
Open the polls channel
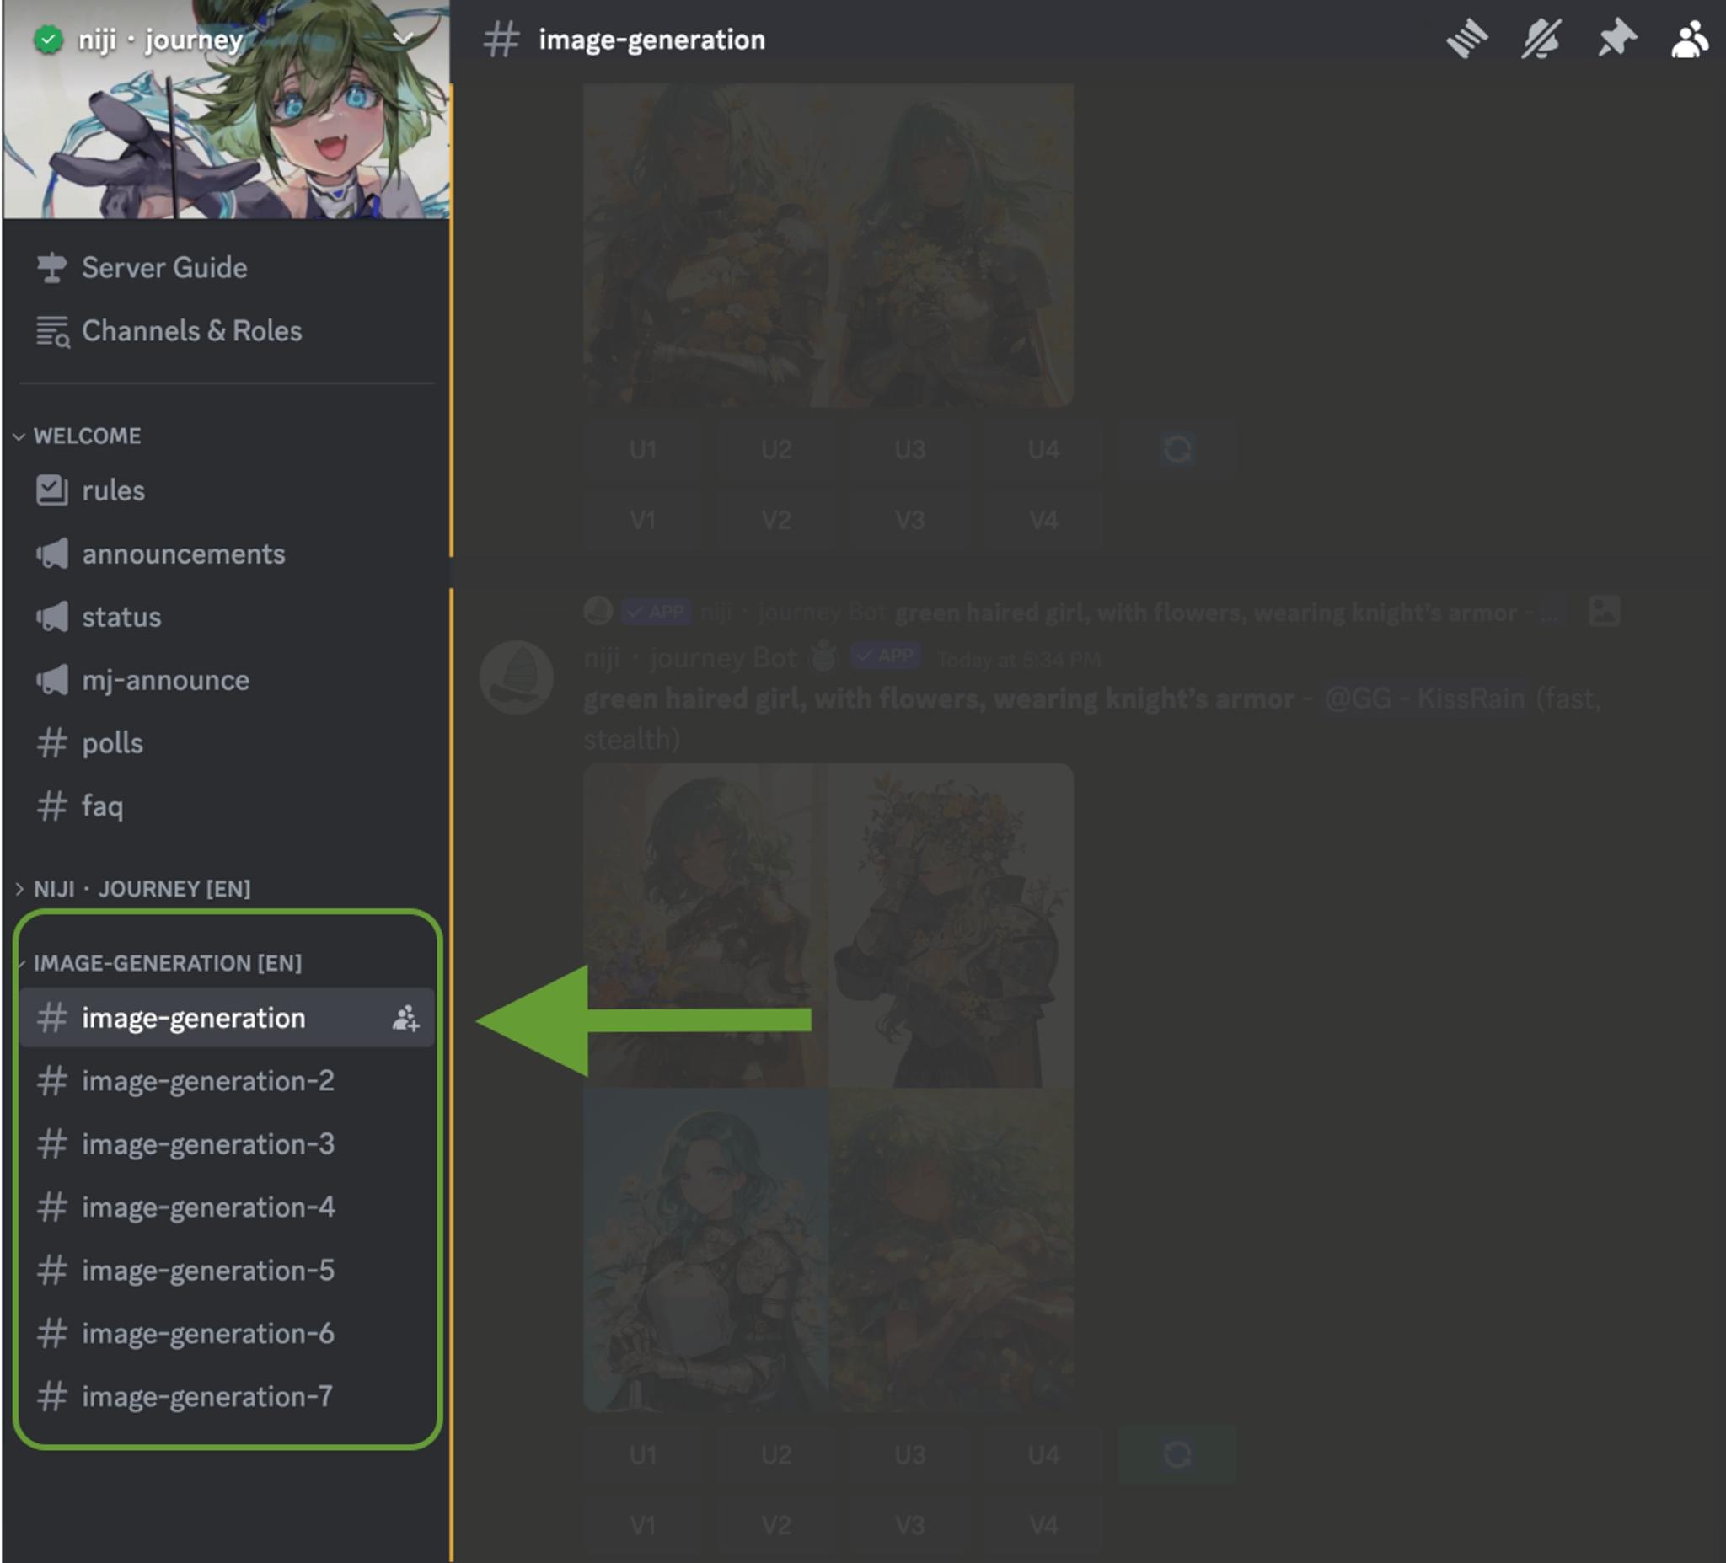tap(227, 743)
